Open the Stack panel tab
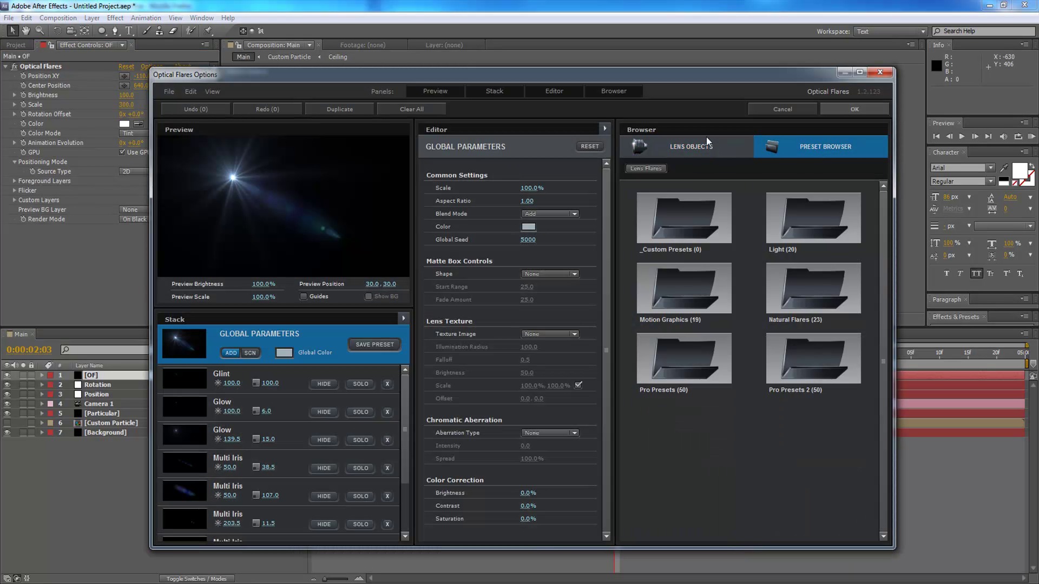Viewport: 1039px width, 584px height. [x=494, y=91]
